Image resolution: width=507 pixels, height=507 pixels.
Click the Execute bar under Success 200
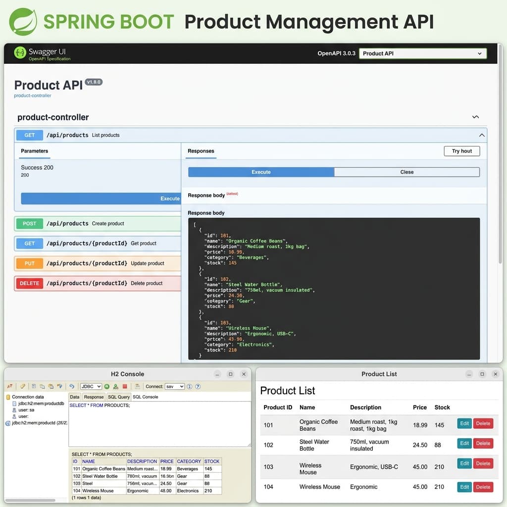pos(101,199)
